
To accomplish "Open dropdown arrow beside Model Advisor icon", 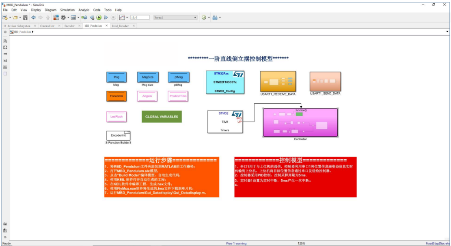I will [x=209, y=17].
